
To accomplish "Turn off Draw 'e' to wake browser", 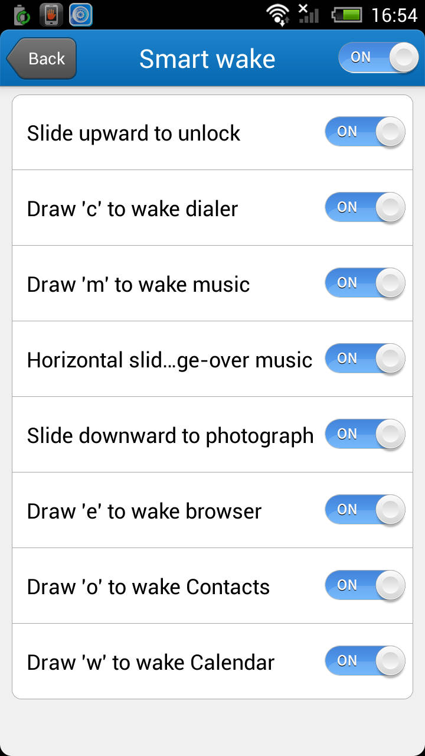I will pos(365,510).
